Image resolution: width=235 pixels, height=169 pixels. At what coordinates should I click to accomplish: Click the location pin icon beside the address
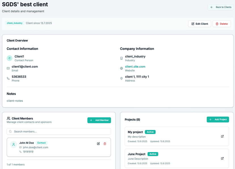[x=121, y=78]
